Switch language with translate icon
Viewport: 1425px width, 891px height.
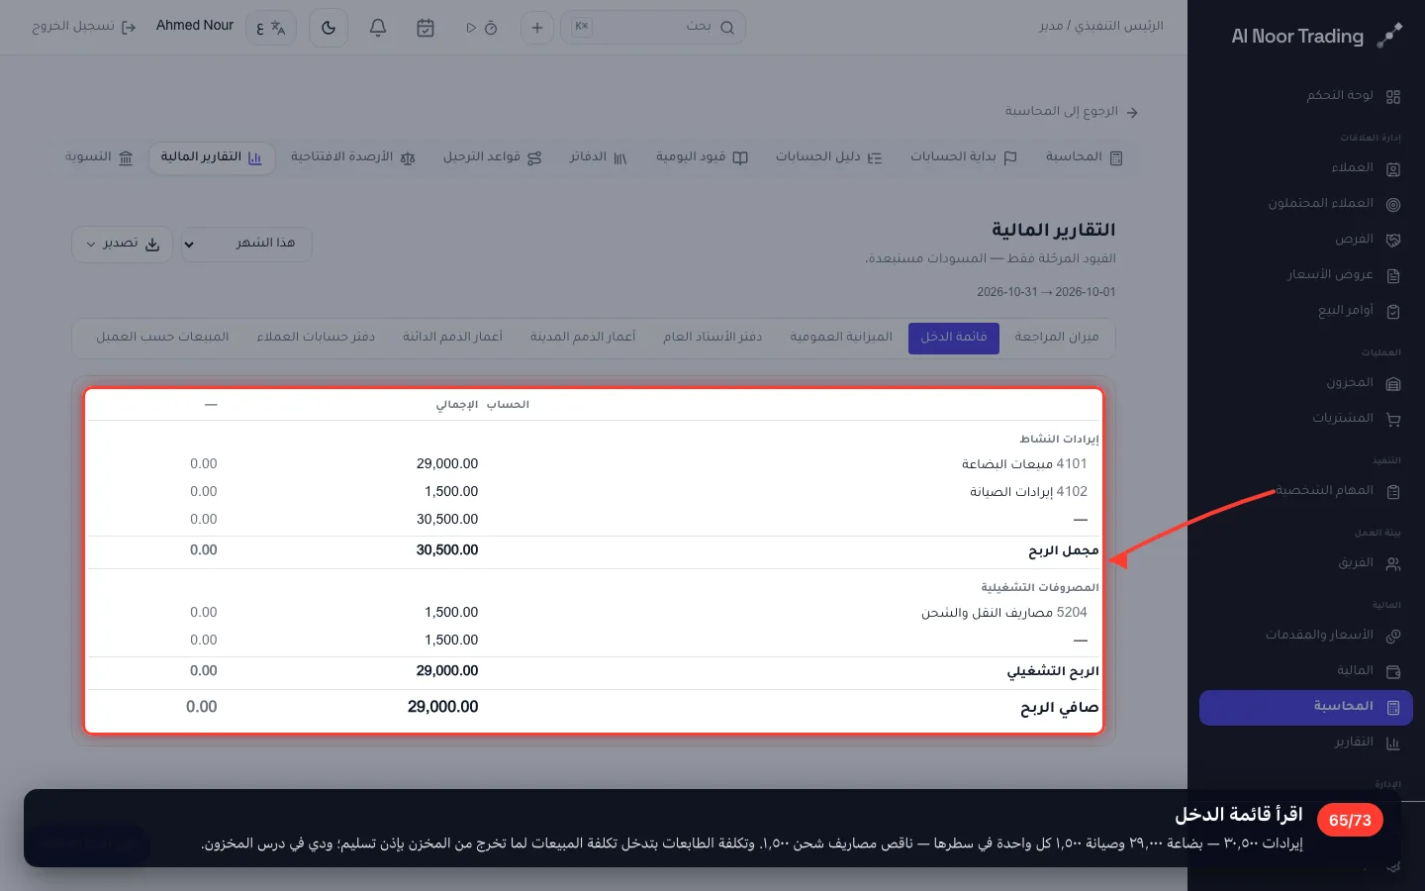click(270, 28)
